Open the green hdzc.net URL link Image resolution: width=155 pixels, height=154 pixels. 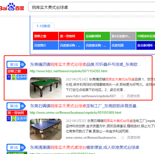[x=68, y=71]
